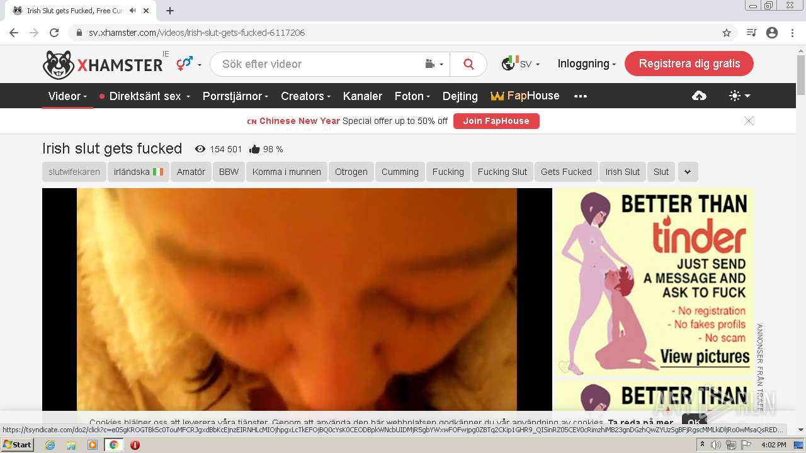This screenshot has width=806, height=453.
Task: Close the current browser tab
Action: pos(146,11)
